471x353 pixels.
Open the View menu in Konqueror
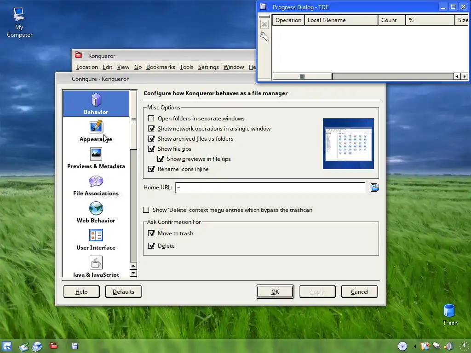[123, 67]
